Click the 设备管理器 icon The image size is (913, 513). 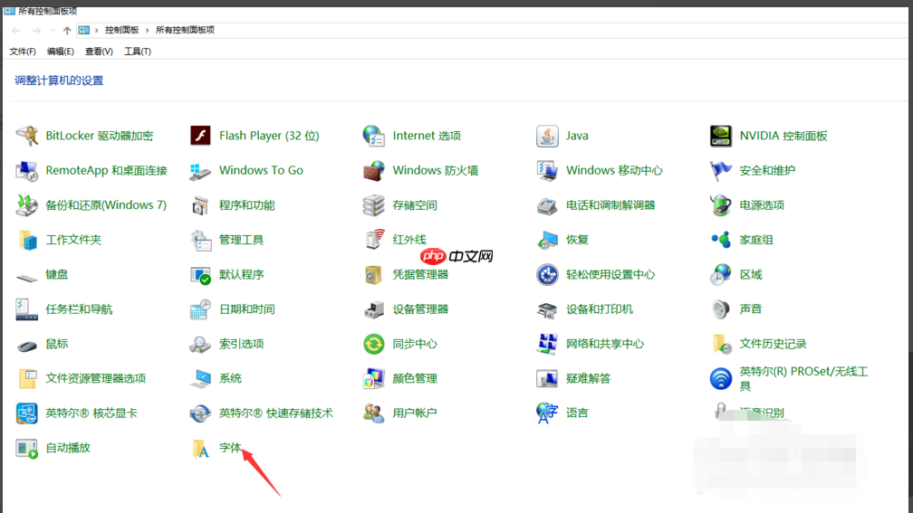(373, 309)
